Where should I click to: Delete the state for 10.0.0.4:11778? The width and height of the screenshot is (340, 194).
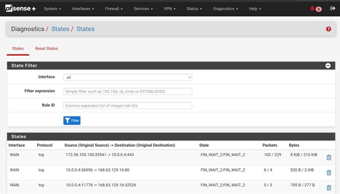(x=329, y=188)
